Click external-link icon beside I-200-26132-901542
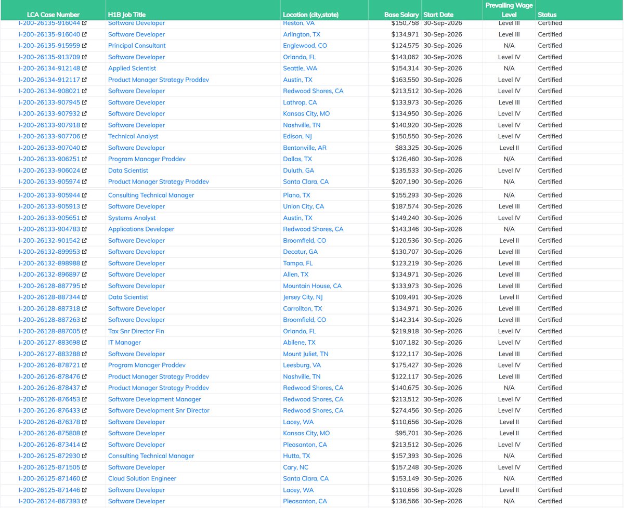624x508 pixels. [x=84, y=241]
